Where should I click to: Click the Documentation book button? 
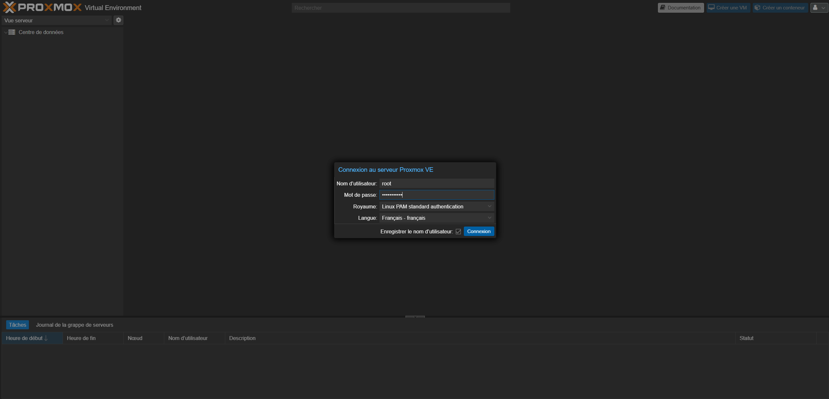click(680, 7)
